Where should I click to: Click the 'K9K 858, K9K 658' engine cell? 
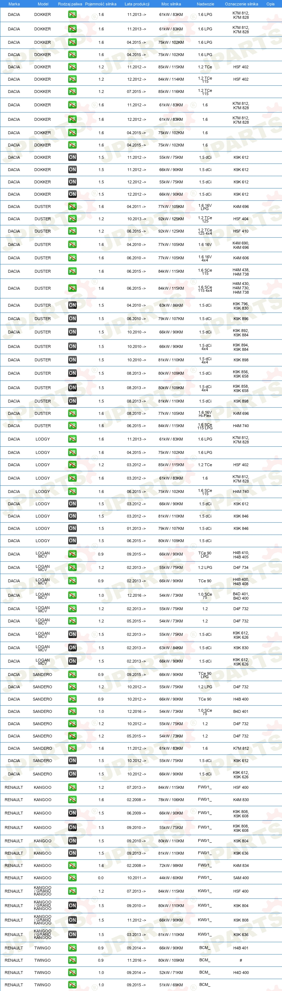(241, 388)
